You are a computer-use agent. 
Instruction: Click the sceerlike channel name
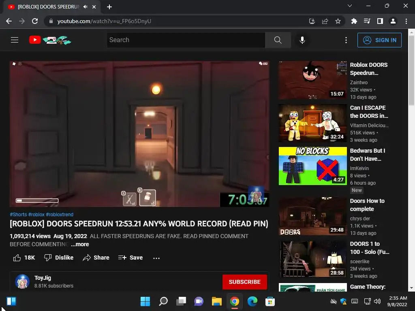click(x=360, y=262)
